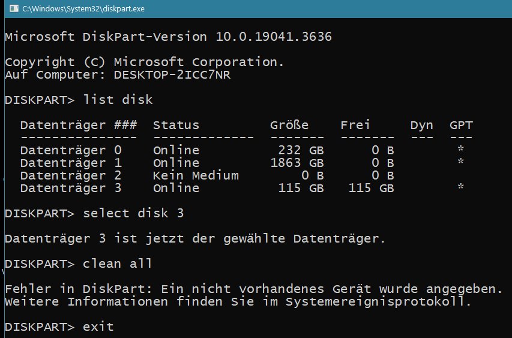
Task: Click the 1863 GB size of Datenträger 1
Action: (297, 163)
